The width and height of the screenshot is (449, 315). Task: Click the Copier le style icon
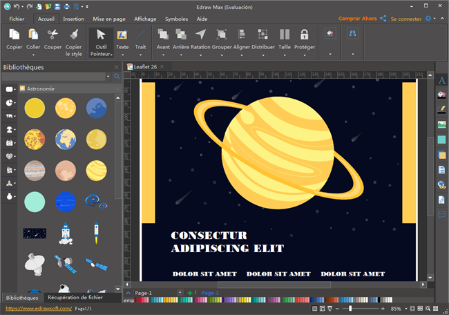[x=73, y=41]
